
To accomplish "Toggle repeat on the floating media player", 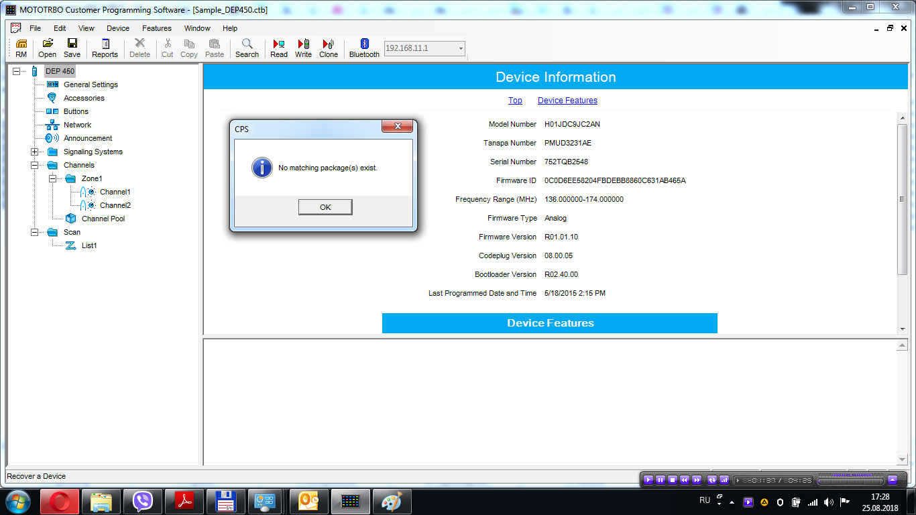I will tap(712, 480).
